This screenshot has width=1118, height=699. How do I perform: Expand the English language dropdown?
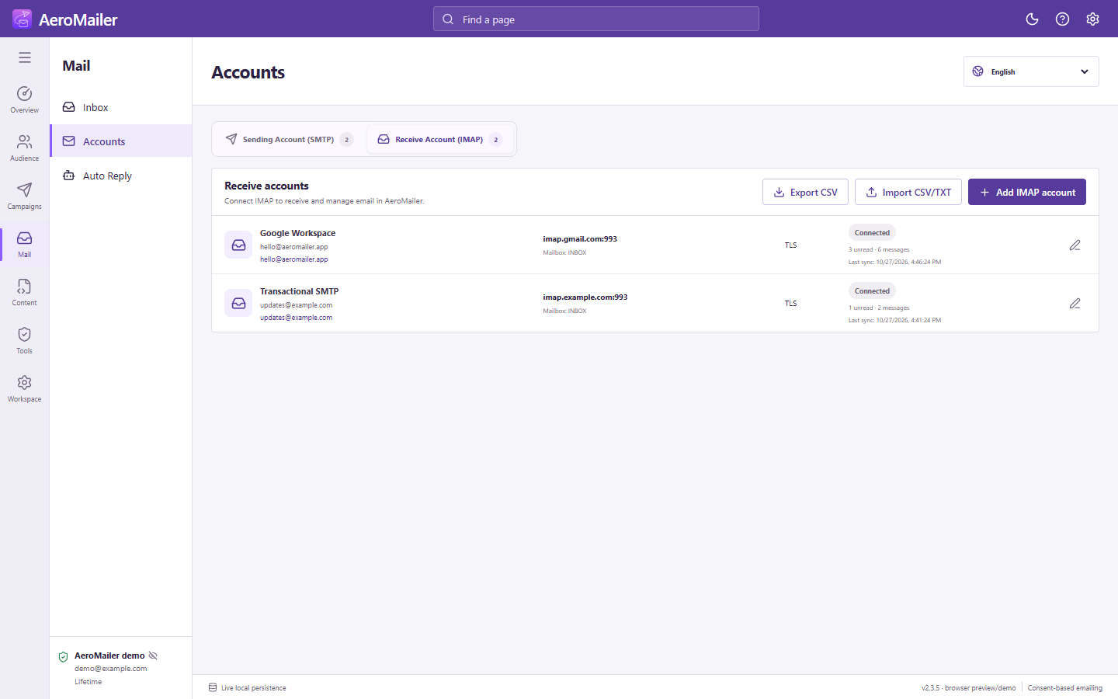point(1031,71)
